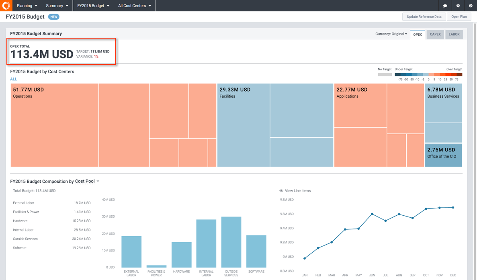Click the No Target gray legend swatch
Image resolution: width=477 pixels, height=280 pixels.
pyautogui.click(x=385, y=74)
